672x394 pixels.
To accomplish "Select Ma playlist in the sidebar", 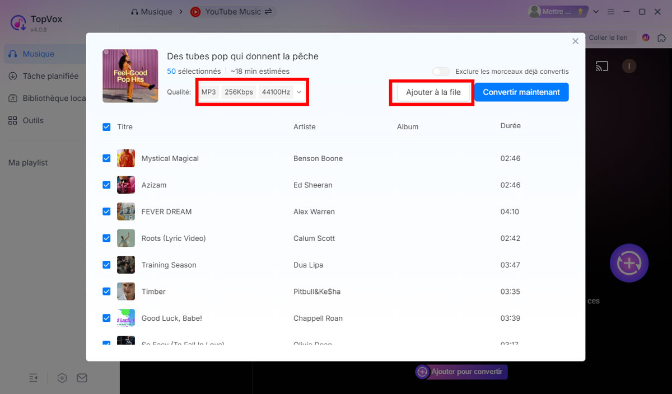I will coord(28,163).
